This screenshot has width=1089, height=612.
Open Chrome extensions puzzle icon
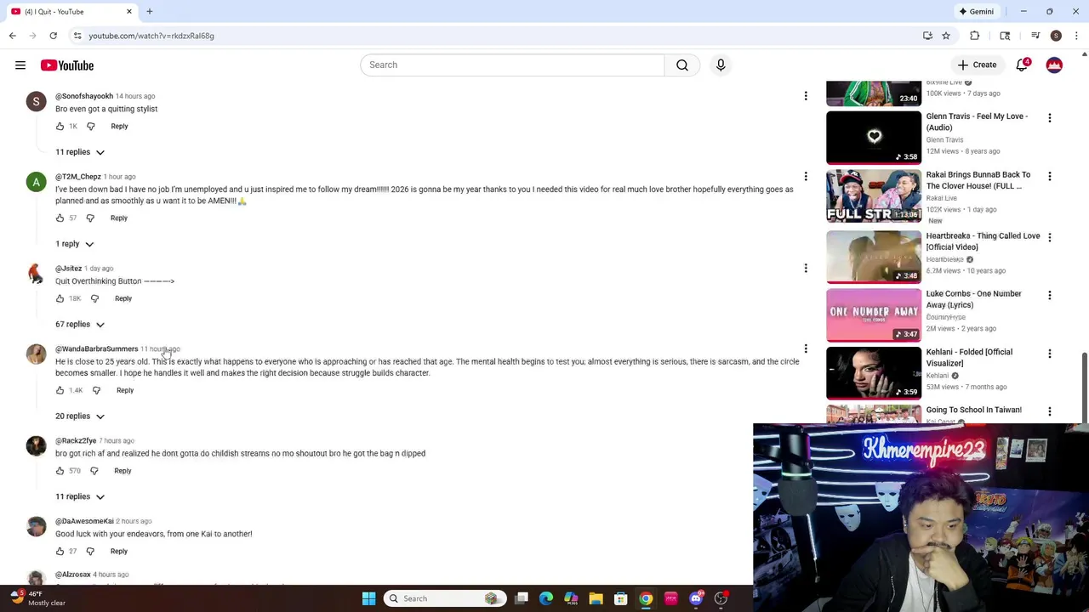pyautogui.click(x=974, y=36)
